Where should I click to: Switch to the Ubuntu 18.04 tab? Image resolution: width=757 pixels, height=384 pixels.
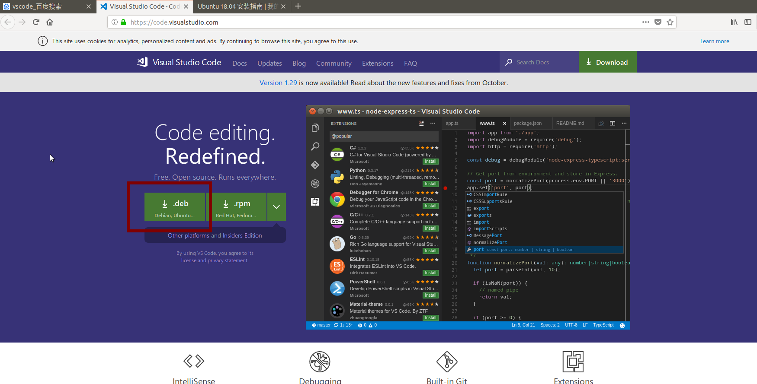point(237,6)
